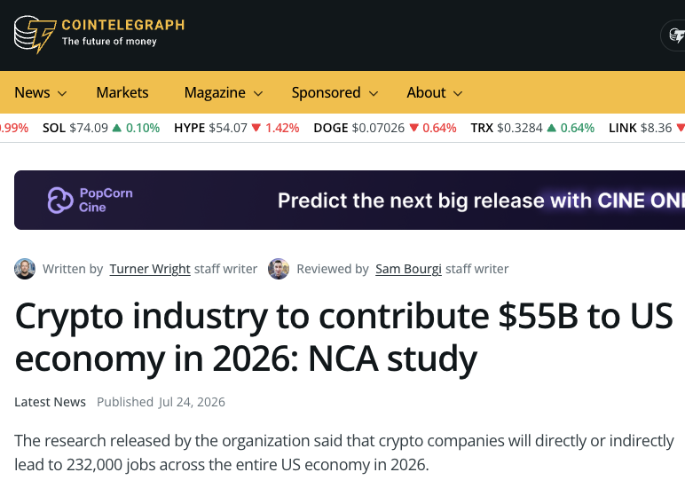Click the LINK ticker price entry

647,128
